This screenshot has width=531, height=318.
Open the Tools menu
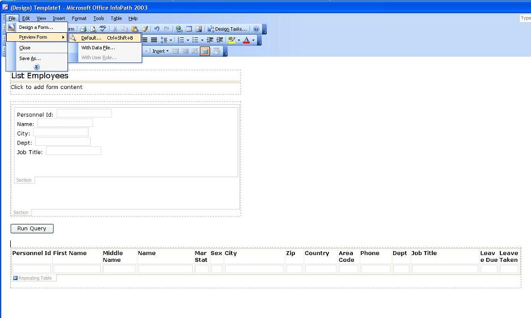[x=99, y=18]
